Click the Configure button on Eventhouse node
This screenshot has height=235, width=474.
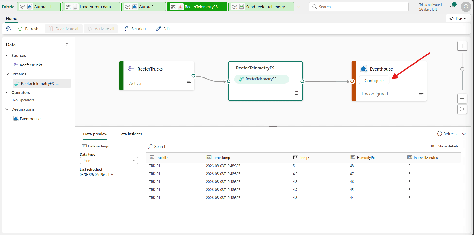[374, 81]
